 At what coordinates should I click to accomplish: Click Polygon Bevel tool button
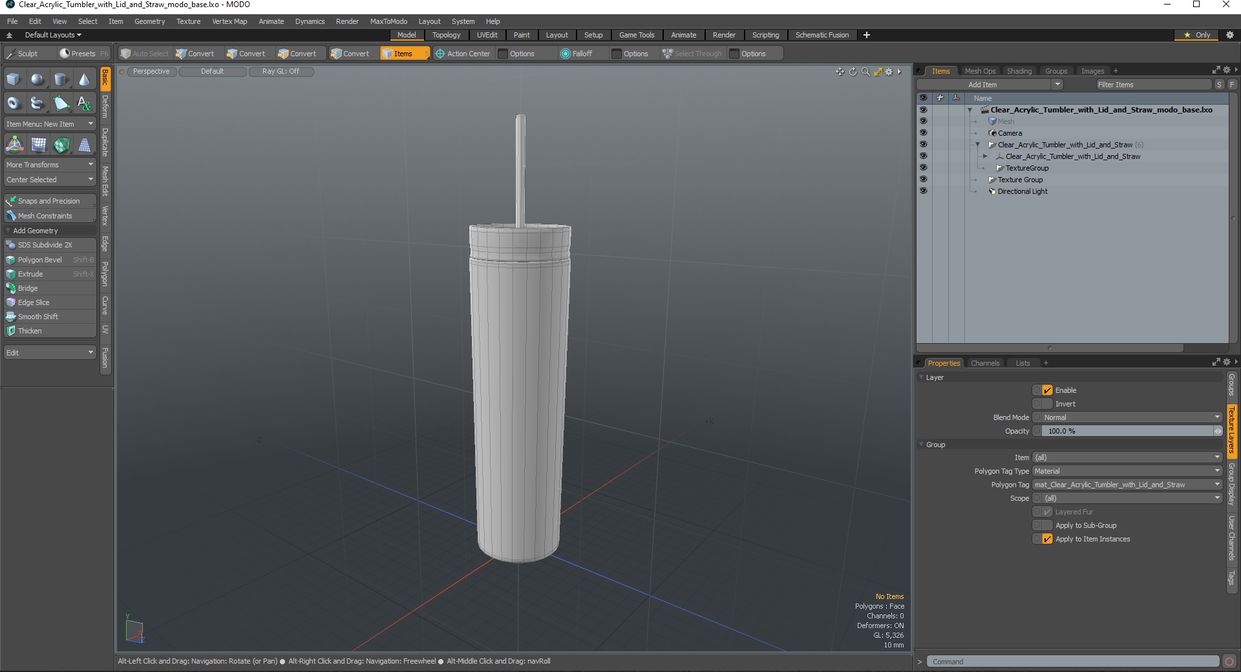tap(50, 260)
